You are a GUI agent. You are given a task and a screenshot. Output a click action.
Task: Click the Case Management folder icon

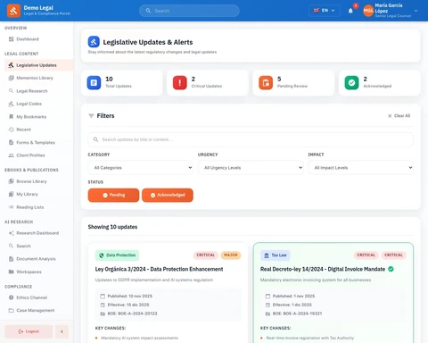(x=12, y=311)
